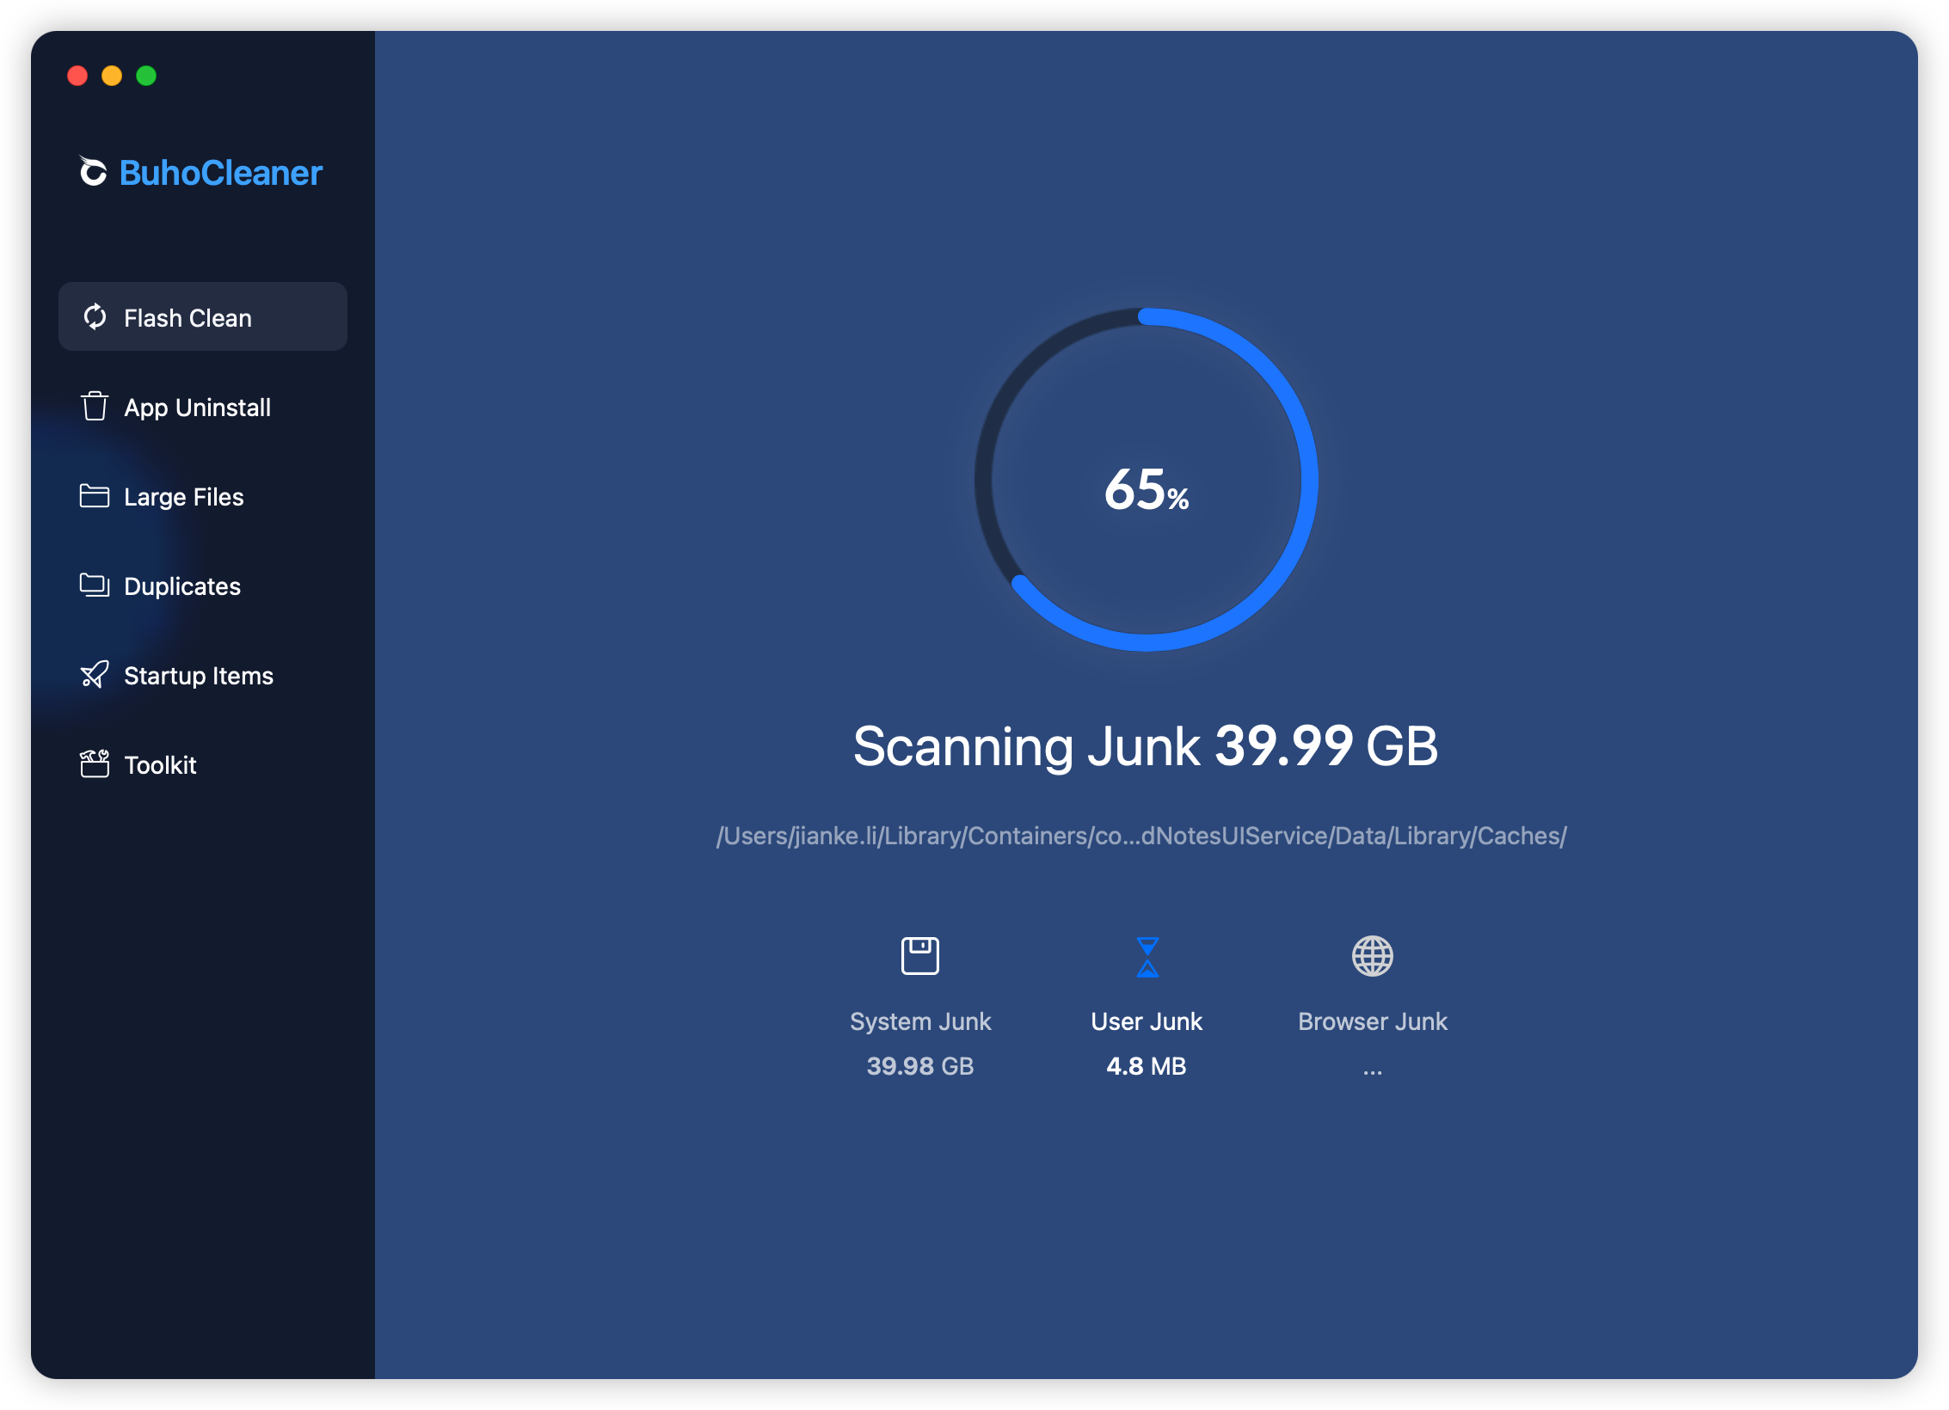Click the Large Files folder icon
This screenshot has height=1410, width=1949.
coord(95,496)
